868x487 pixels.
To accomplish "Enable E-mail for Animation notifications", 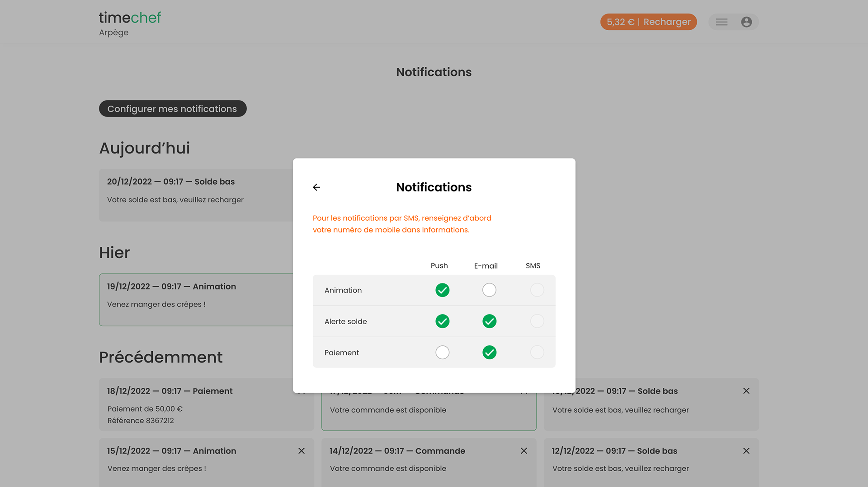I will 489,290.
